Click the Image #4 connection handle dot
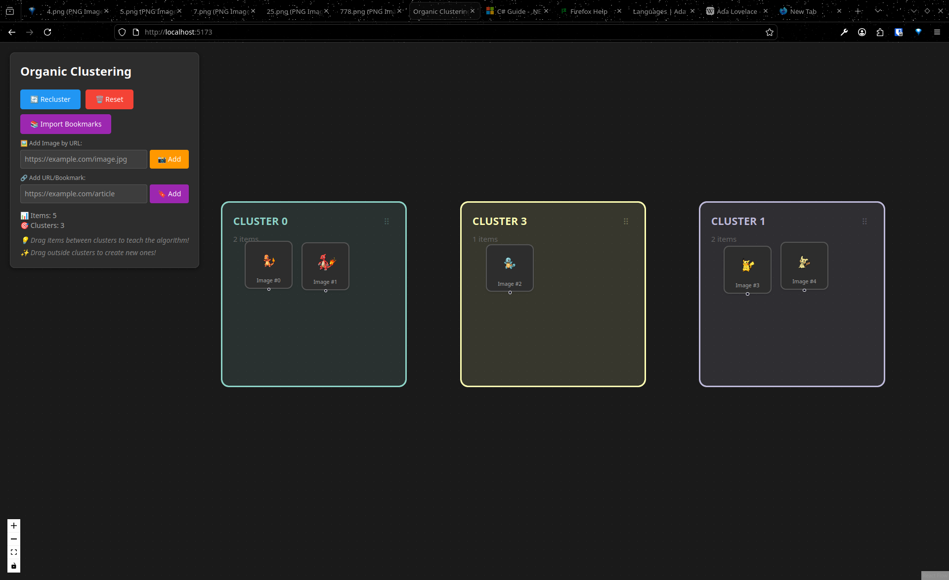Screen dimensions: 949x580 [x=804, y=290]
